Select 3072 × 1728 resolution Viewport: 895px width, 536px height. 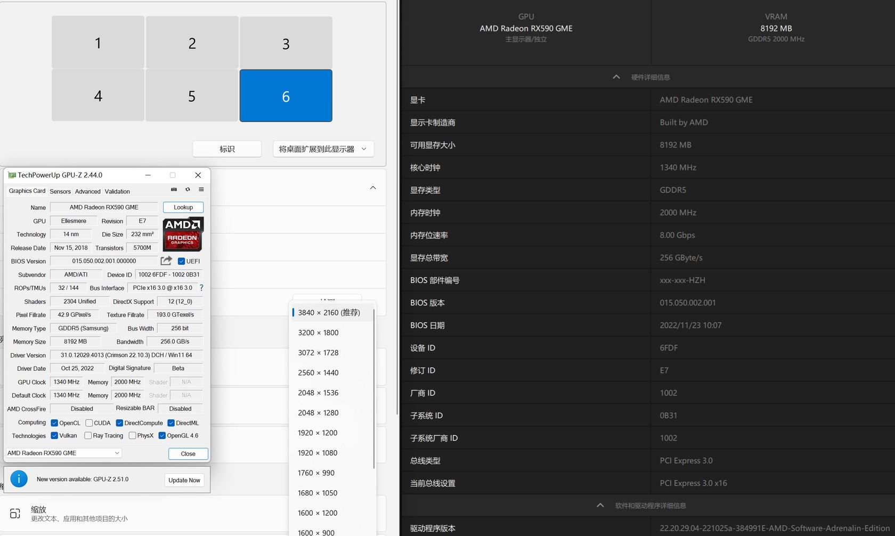click(x=332, y=353)
